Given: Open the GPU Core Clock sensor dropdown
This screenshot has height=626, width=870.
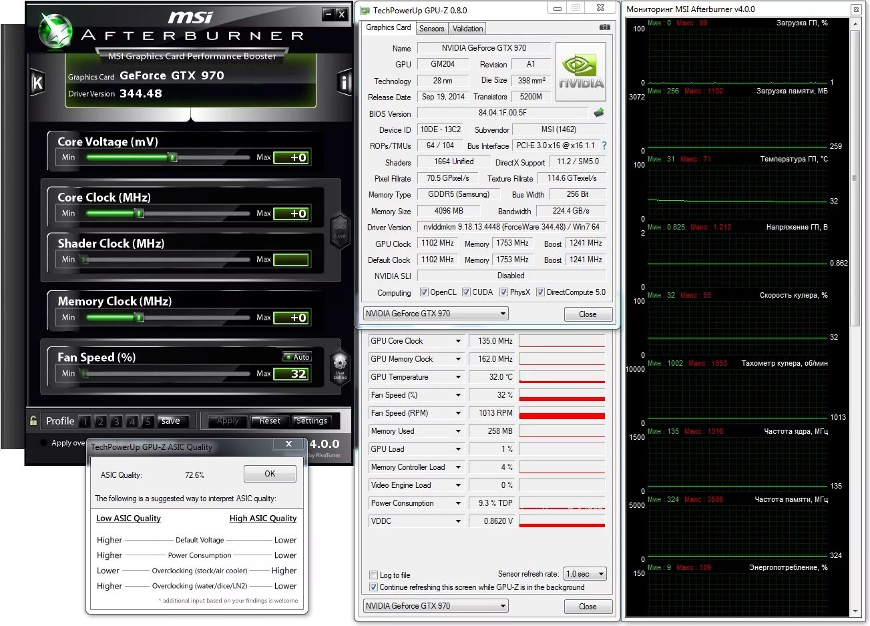Looking at the screenshot, I should 458,341.
